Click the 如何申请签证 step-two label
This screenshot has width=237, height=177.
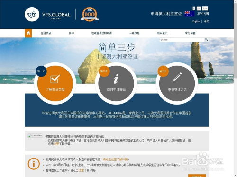point(116,89)
